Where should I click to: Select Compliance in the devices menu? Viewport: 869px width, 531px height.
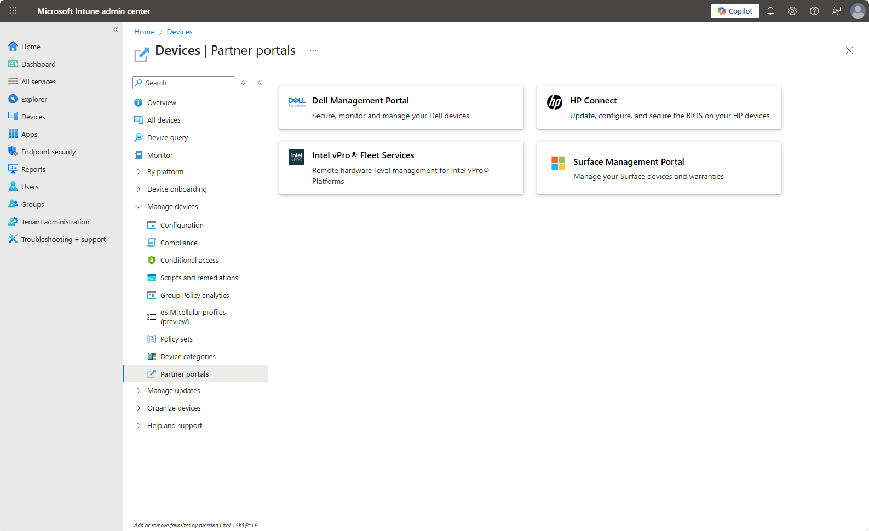(179, 243)
